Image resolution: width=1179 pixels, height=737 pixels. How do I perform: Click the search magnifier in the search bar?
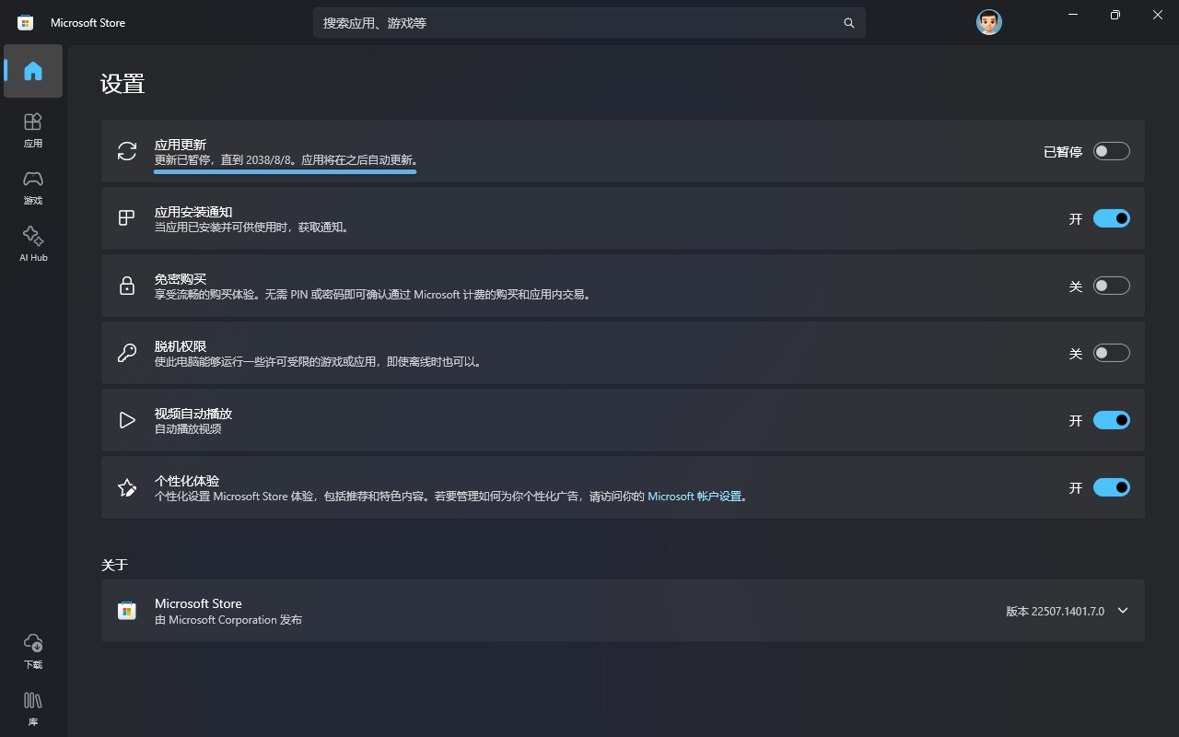pos(848,22)
